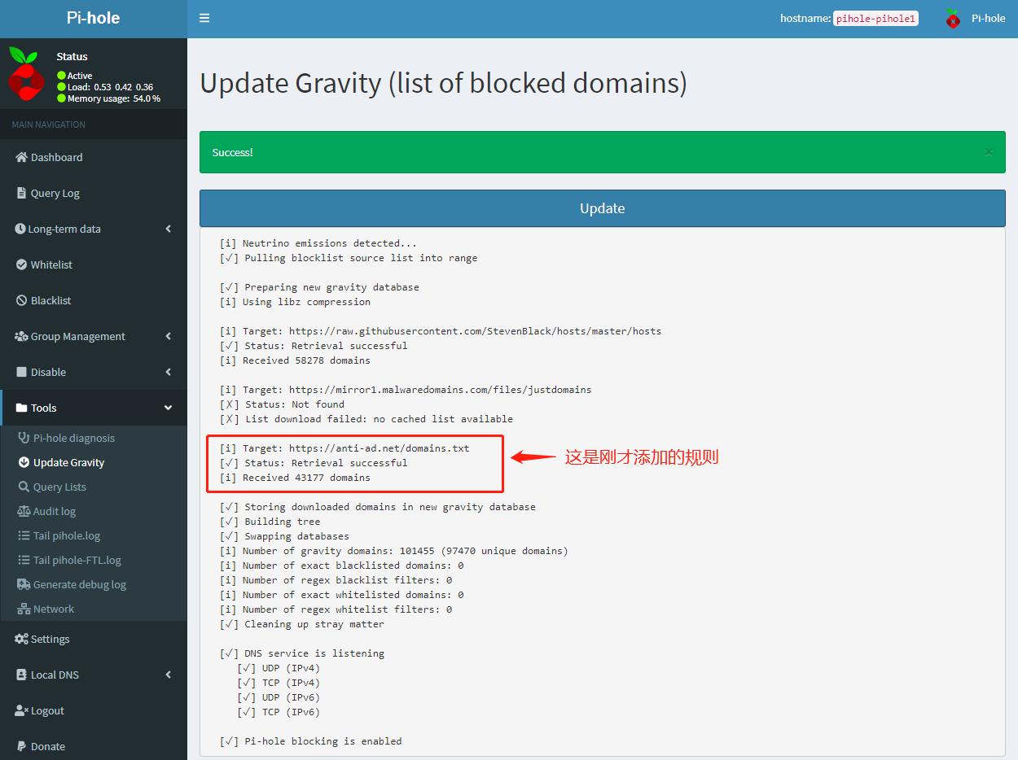Image resolution: width=1018 pixels, height=760 pixels.
Task: Click the Donate PayPal icon
Action: [21, 746]
